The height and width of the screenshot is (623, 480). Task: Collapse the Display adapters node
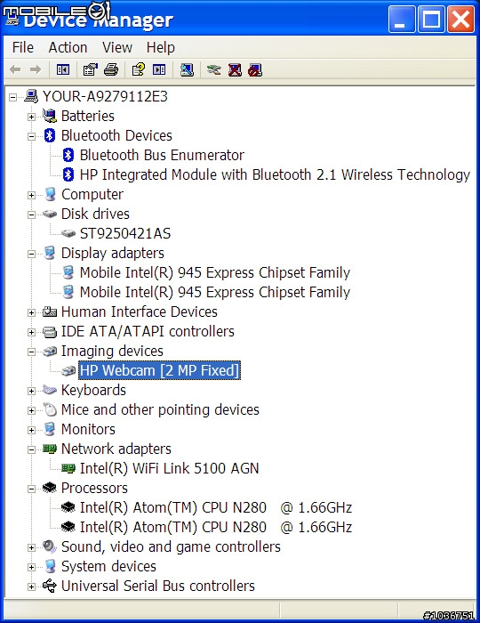tap(31, 254)
